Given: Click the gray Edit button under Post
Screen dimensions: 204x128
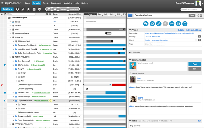Looking at the screenshot, I should pos(195,69).
